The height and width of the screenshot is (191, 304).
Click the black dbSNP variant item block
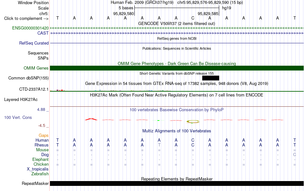point(211,78)
